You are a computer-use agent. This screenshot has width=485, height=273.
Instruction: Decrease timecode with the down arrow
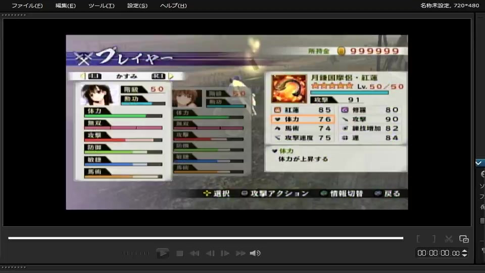[465, 255]
